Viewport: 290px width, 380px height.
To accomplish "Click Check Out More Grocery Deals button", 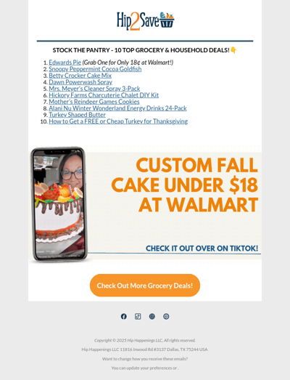I will tap(145, 286).
